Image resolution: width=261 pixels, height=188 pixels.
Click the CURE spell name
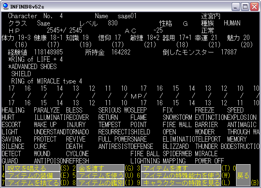coord(40,146)
